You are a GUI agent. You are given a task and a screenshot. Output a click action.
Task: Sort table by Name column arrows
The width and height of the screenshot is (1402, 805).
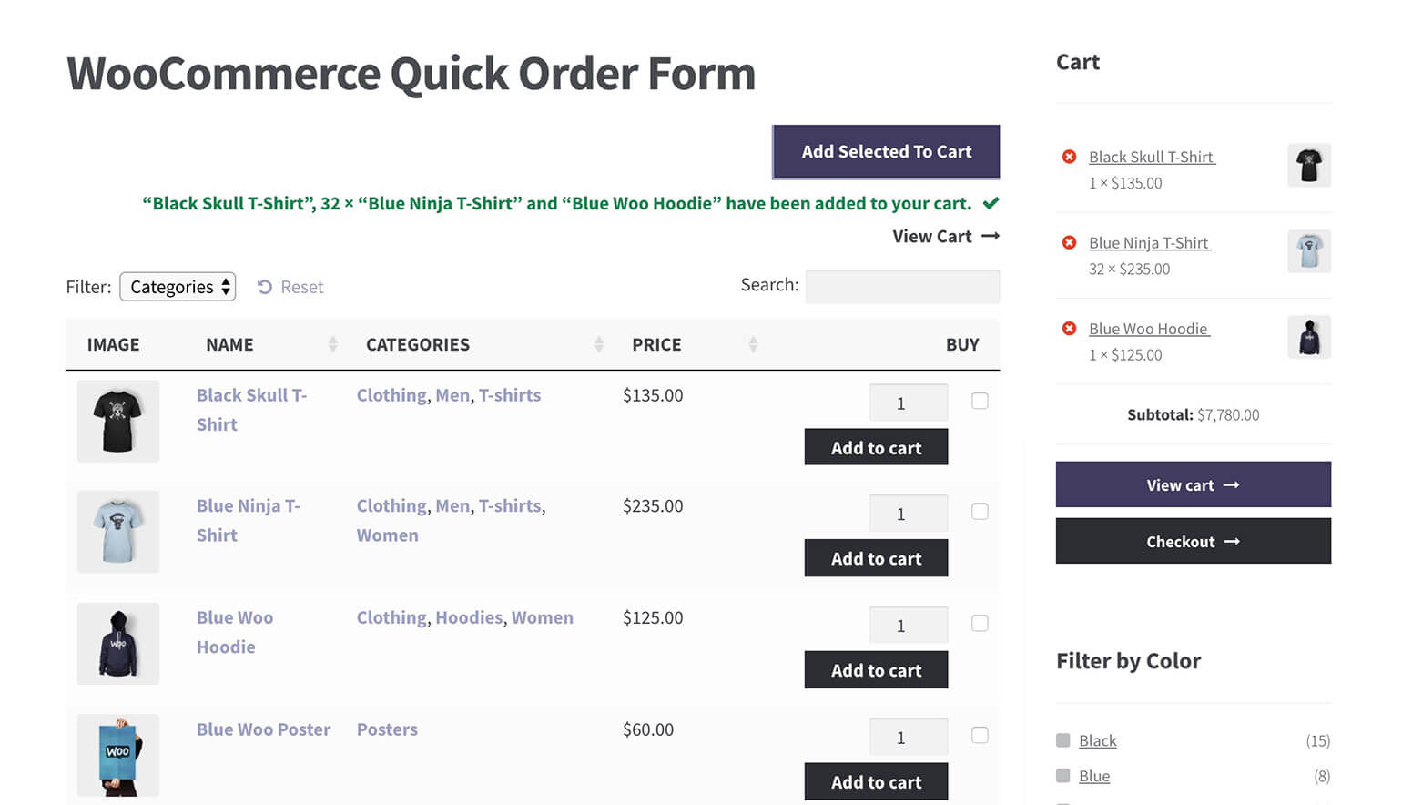[x=333, y=344]
